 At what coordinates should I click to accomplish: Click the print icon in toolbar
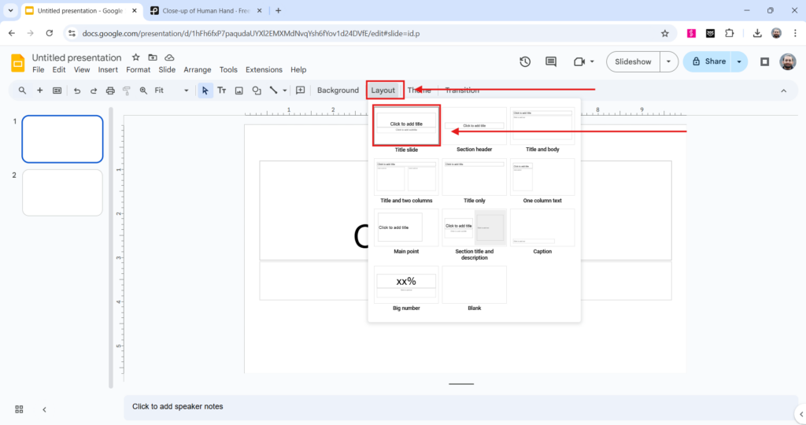tap(110, 91)
